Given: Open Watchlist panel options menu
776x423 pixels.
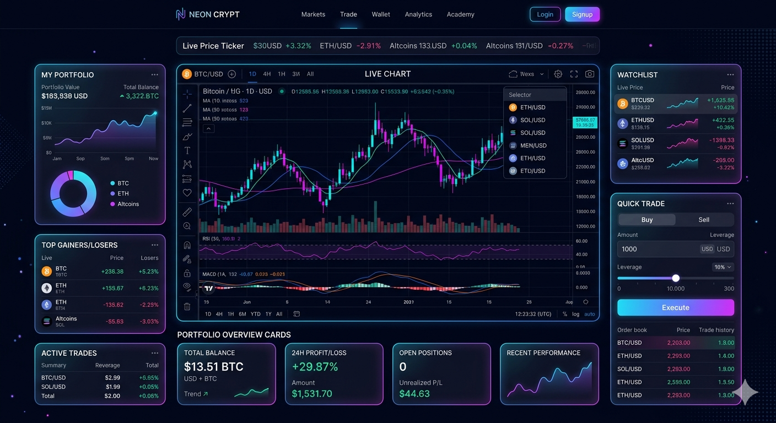Looking at the screenshot, I should tap(730, 75).
